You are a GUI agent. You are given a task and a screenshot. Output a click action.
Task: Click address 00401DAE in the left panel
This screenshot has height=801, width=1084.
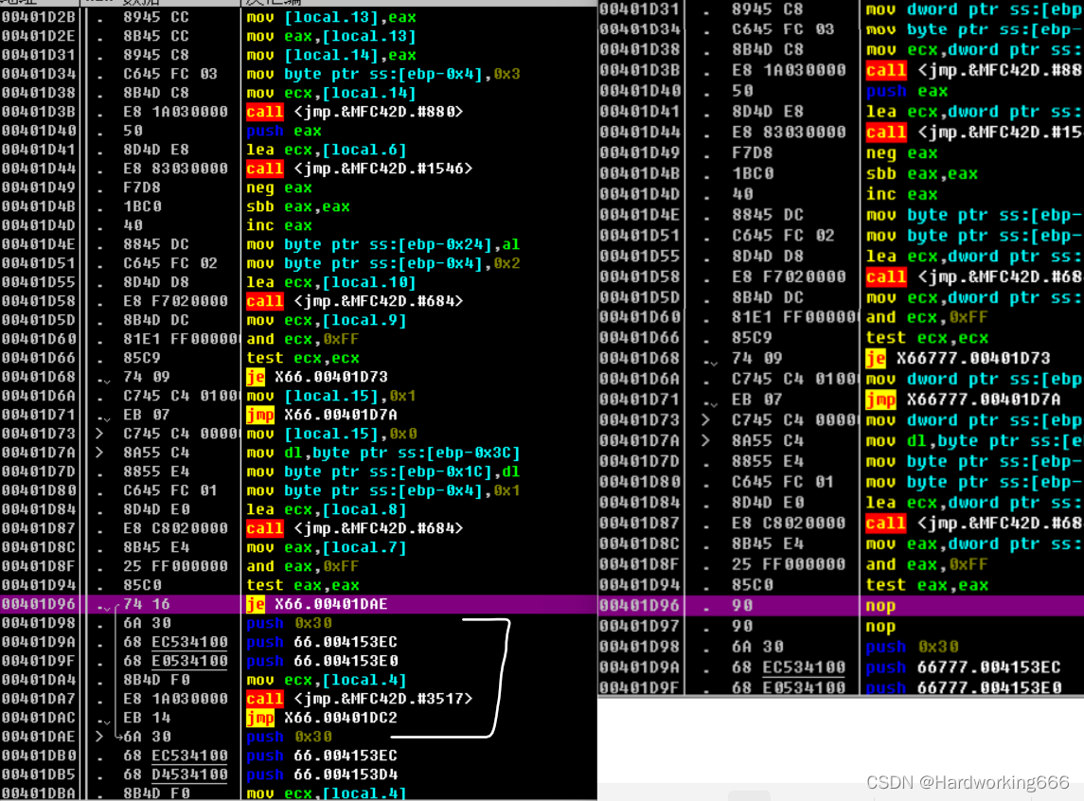pyautogui.click(x=38, y=737)
